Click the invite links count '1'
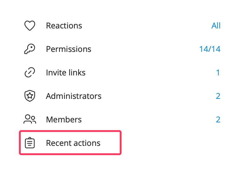This screenshot has height=174, width=241. pyautogui.click(x=218, y=73)
